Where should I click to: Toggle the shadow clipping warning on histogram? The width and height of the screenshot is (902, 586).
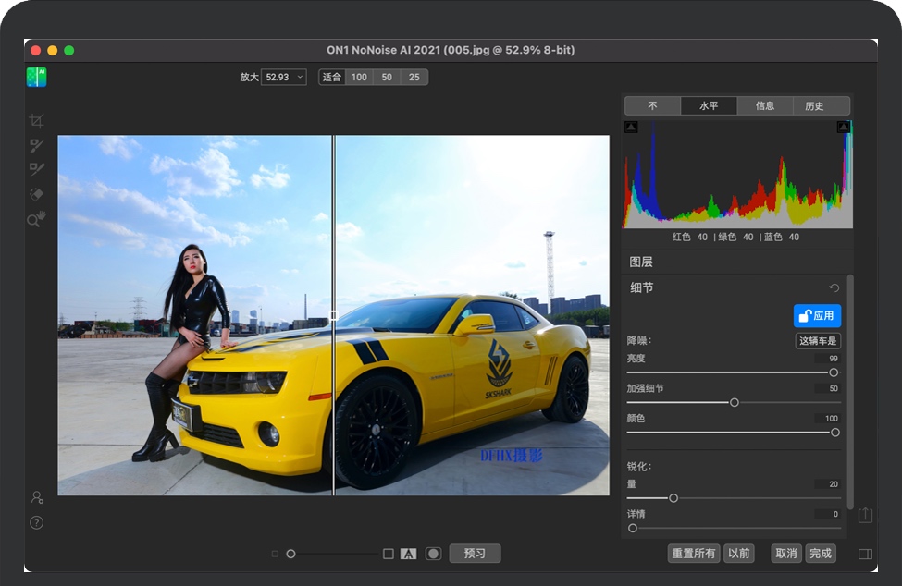[630, 127]
